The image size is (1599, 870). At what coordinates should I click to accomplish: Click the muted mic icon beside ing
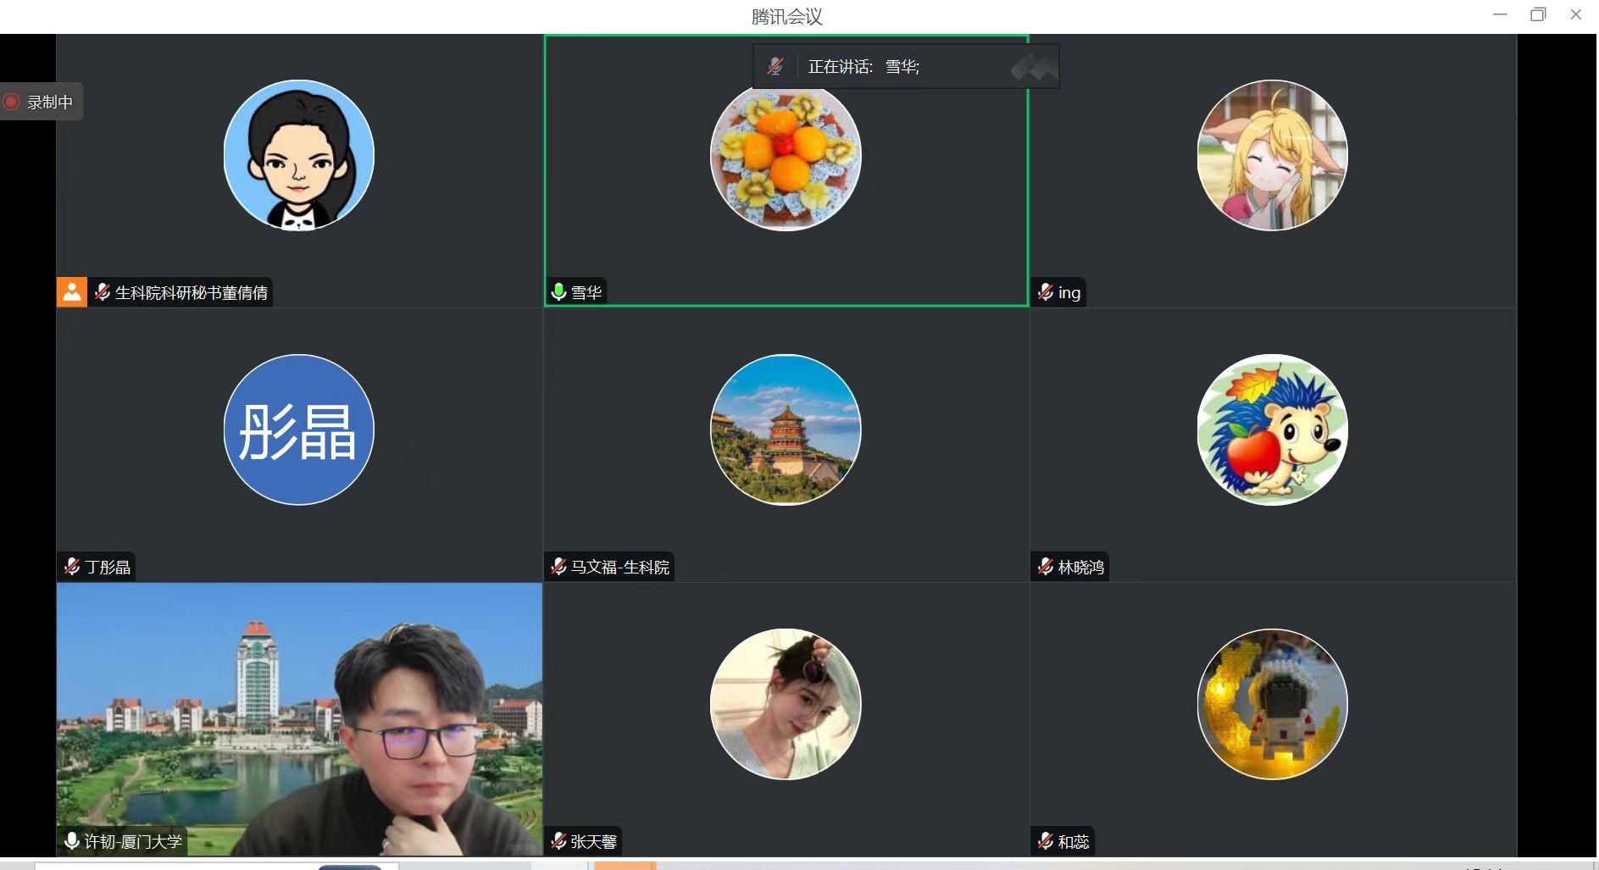click(1046, 292)
